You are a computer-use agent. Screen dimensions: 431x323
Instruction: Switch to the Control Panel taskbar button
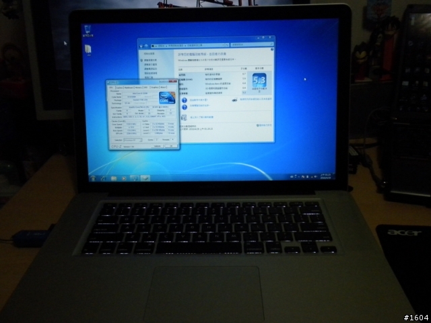click(x=135, y=178)
